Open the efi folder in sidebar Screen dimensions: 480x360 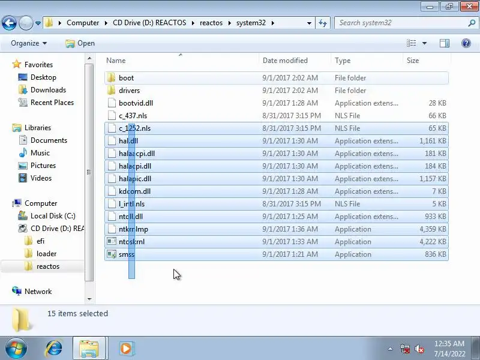point(40,241)
